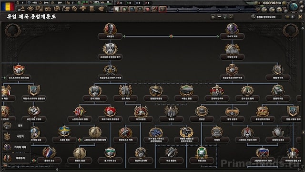Select the French flag knight focus at bottom right
This screenshot has width=305, height=172.
point(293,156)
